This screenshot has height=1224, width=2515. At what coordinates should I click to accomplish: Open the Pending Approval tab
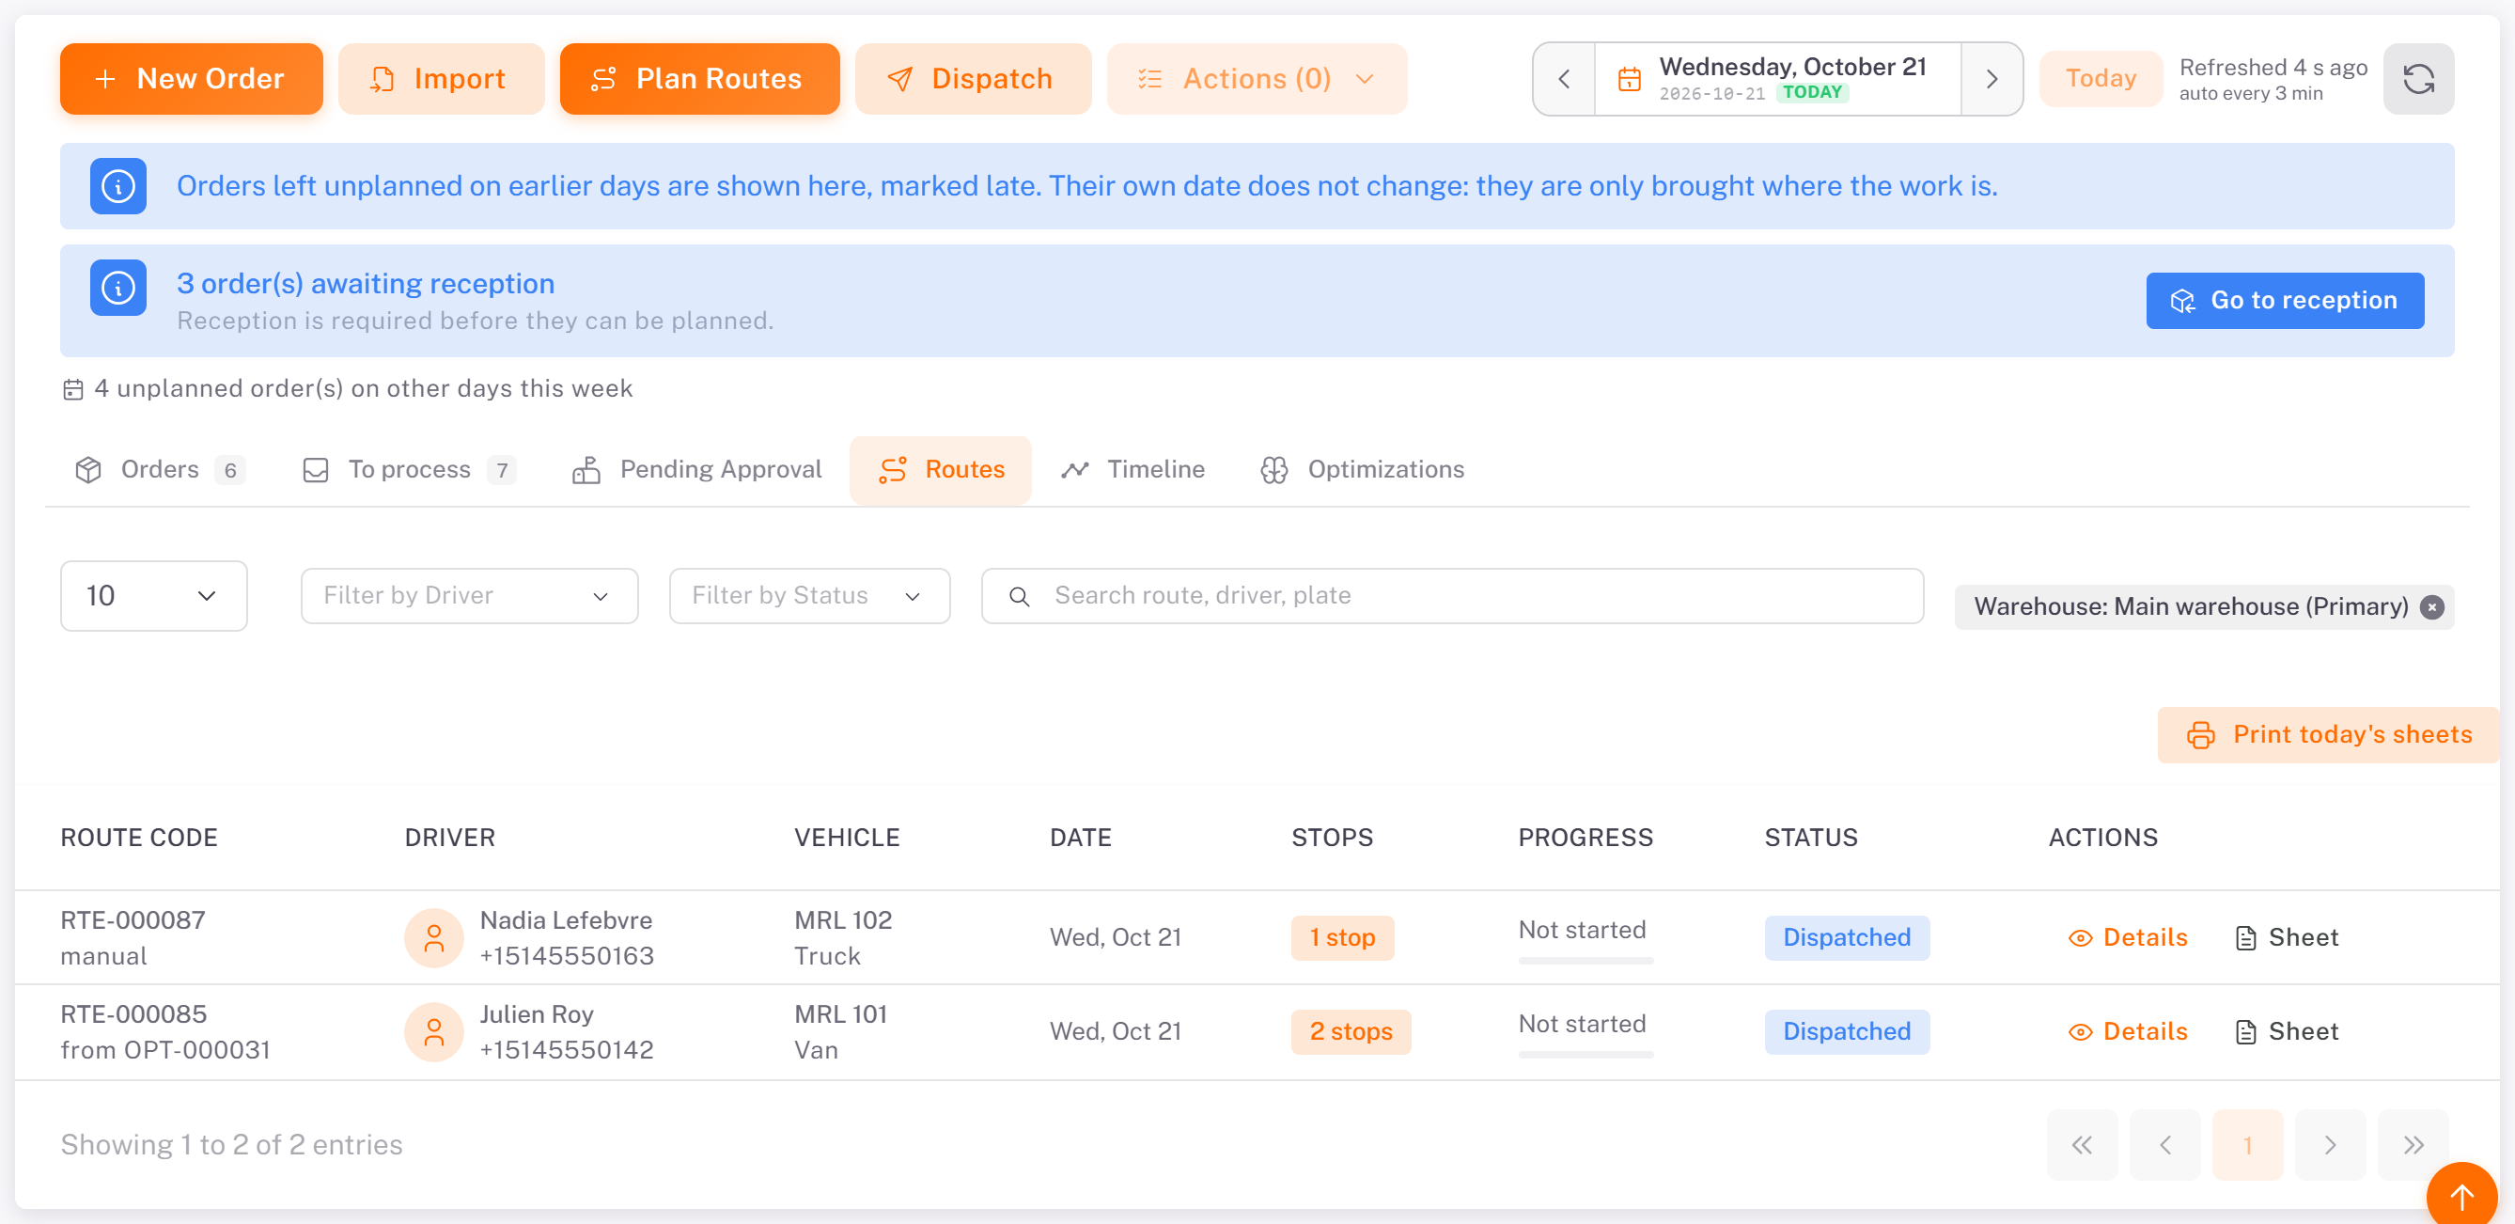tap(697, 470)
